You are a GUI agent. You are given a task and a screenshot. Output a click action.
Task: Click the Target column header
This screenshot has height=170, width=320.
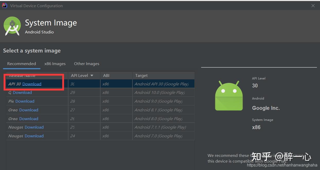click(x=141, y=76)
